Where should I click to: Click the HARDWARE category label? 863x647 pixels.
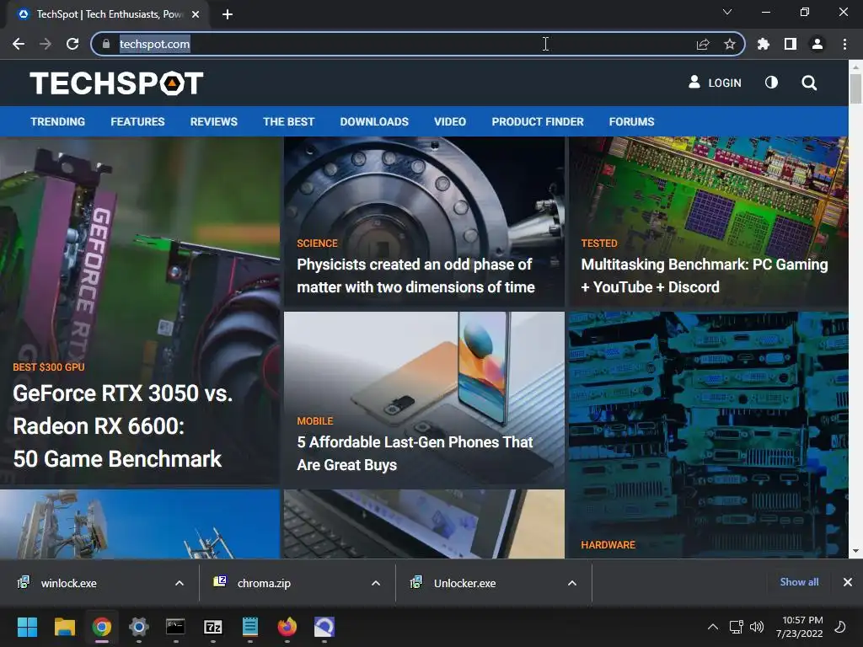(x=608, y=545)
